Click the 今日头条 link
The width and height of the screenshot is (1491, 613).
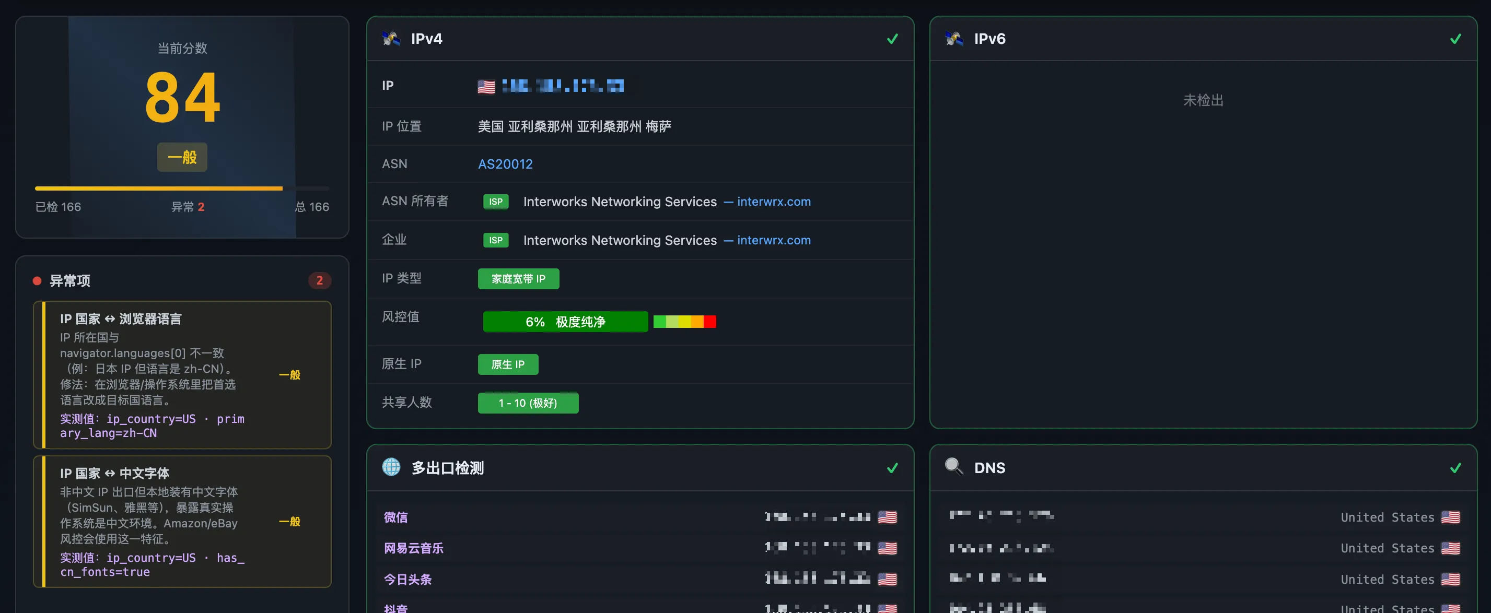(x=408, y=579)
